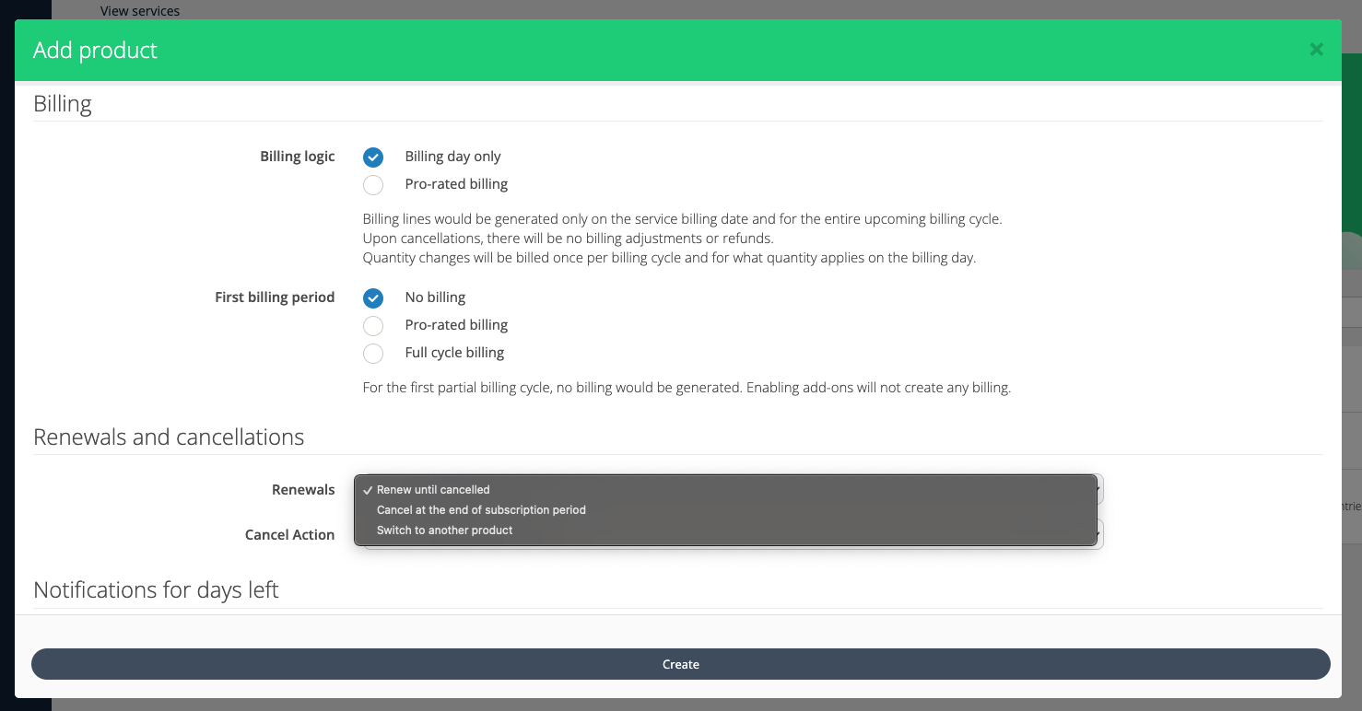Image resolution: width=1362 pixels, height=711 pixels.
Task: Open the Cancel Action dropdown arrow
Action: coord(1098,534)
